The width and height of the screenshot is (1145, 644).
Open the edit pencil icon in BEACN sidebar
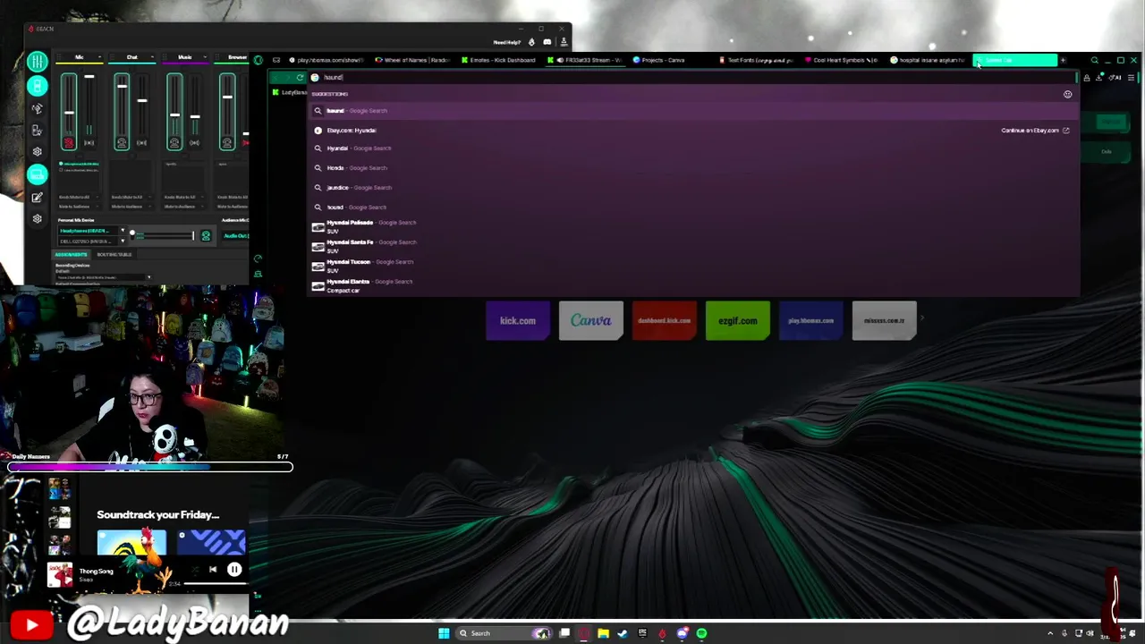(37, 198)
